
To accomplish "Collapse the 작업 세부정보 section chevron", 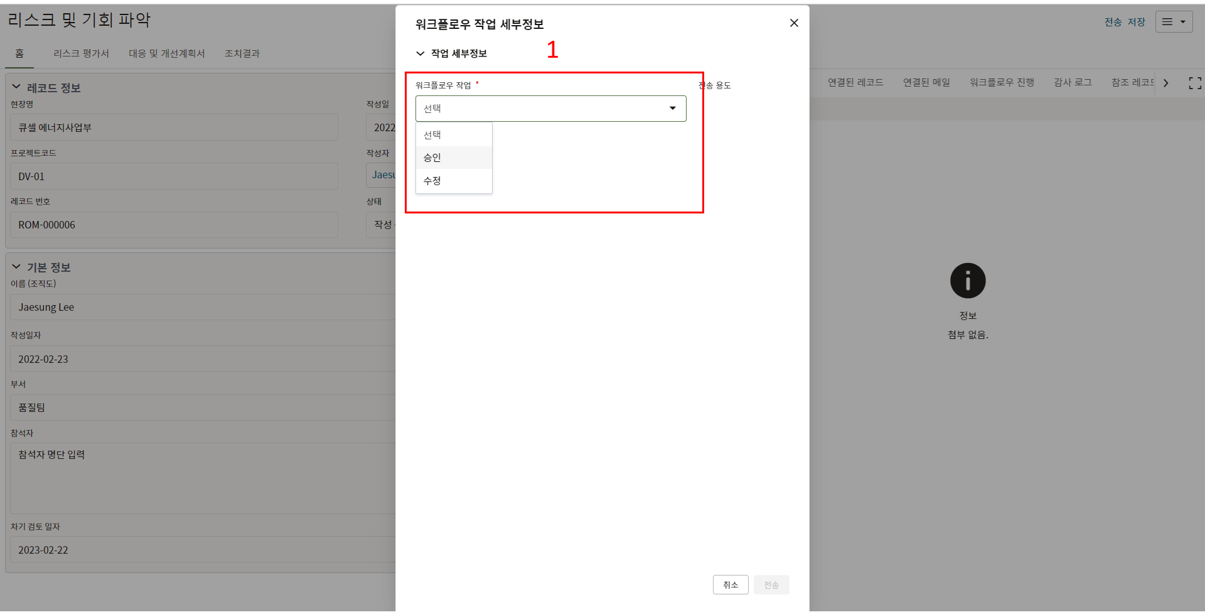I will coord(420,53).
